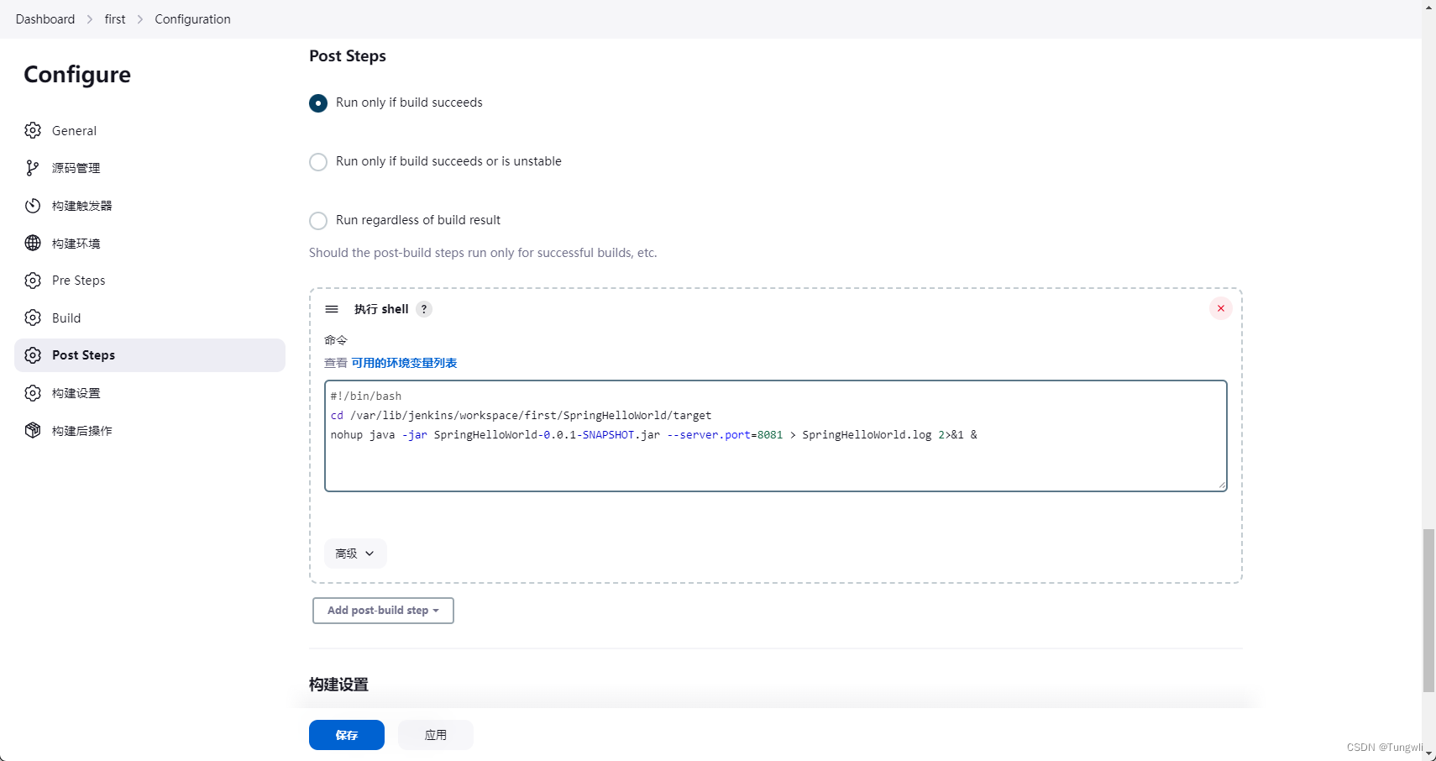Go to Pre Steps section
Viewport: 1436px width, 761px height.
point(149,281)
